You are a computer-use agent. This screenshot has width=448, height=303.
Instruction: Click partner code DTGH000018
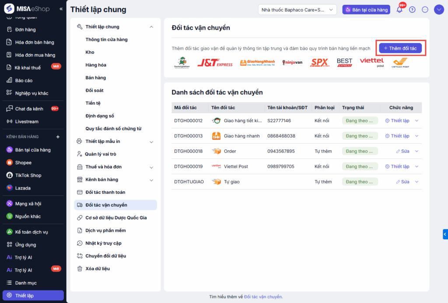[188, 151]
